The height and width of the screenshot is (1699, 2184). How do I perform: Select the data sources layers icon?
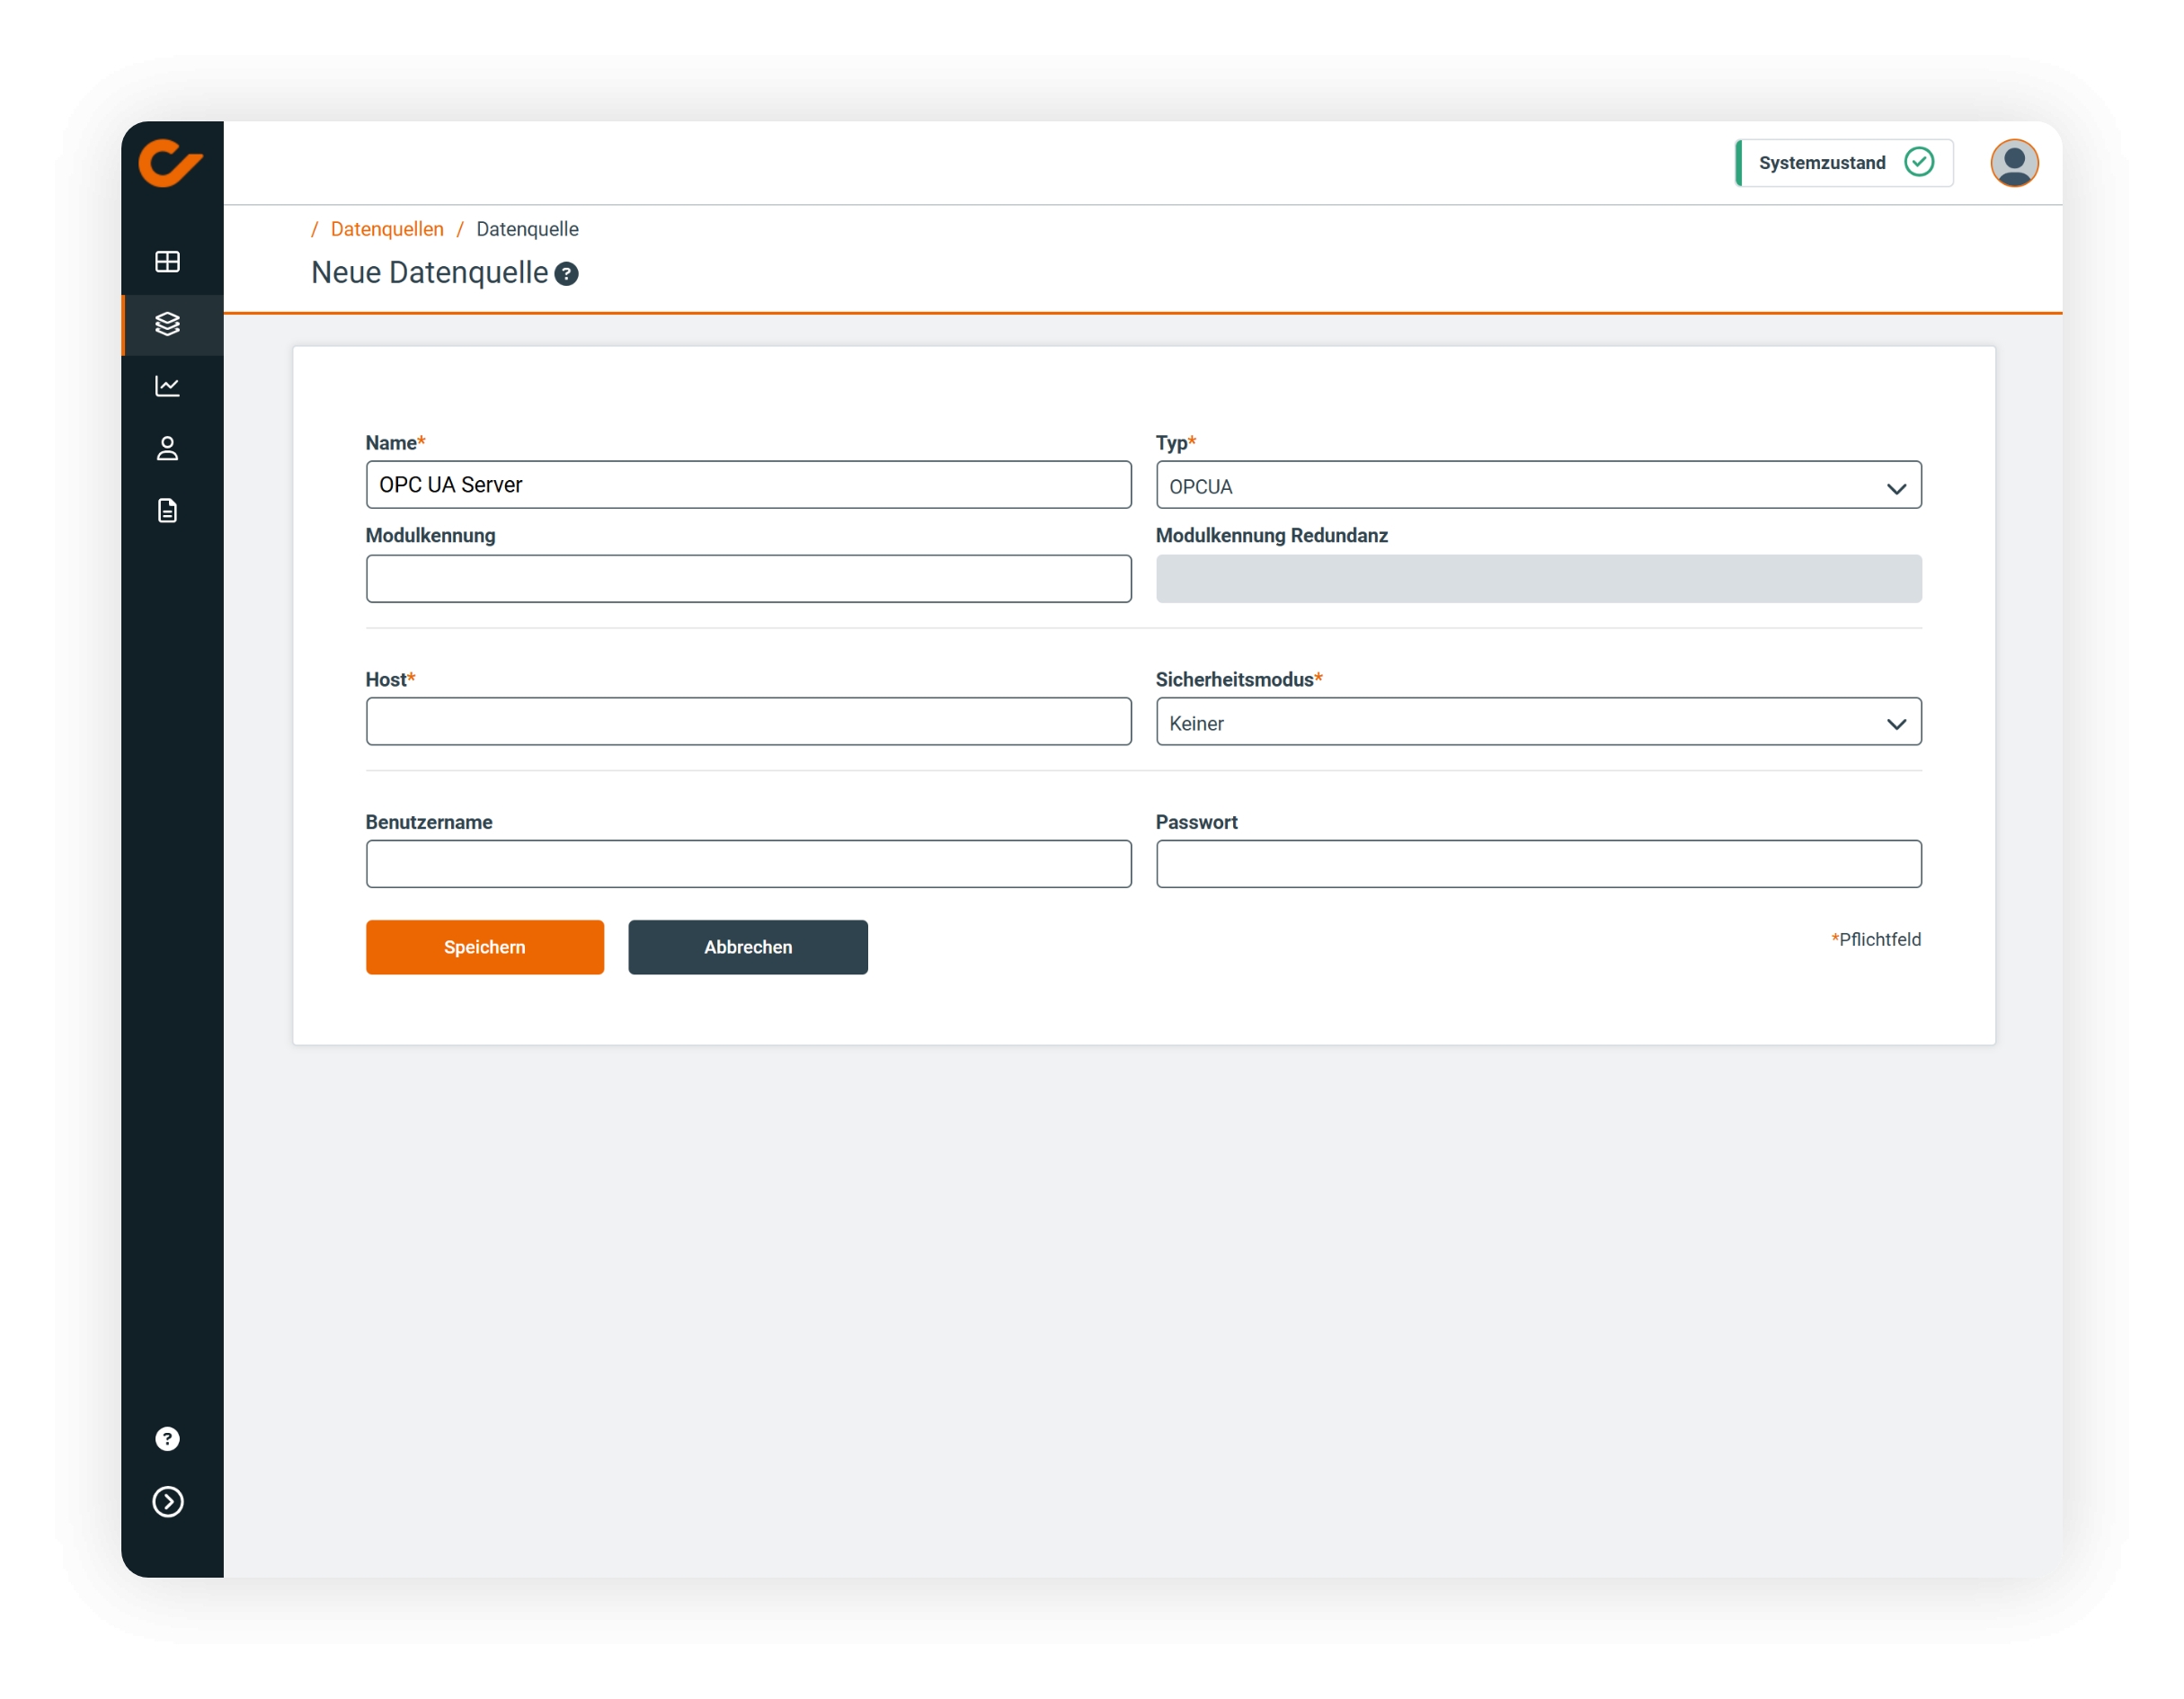(x=168, y=324)
